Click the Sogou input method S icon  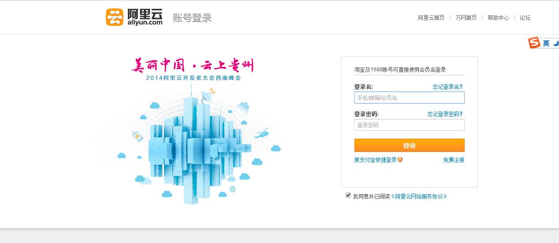(x=534, y=43)
